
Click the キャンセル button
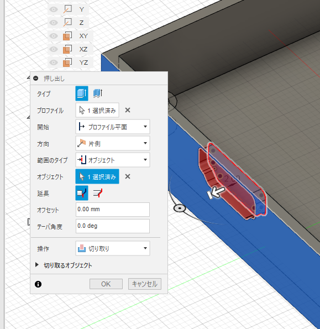pos(145,284)
